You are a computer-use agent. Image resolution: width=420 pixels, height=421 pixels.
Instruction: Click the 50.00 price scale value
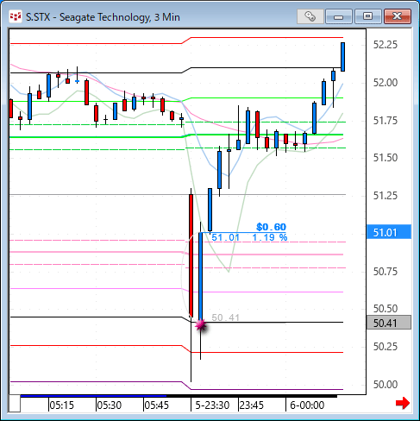(x=386, y=385)
